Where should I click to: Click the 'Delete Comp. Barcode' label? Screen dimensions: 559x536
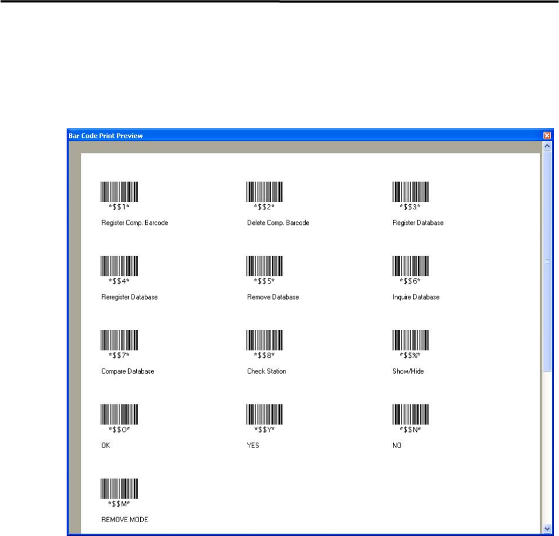coord(278,223)
